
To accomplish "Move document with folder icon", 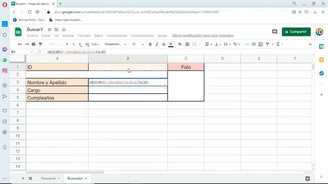I will click(x=56, y=30).
